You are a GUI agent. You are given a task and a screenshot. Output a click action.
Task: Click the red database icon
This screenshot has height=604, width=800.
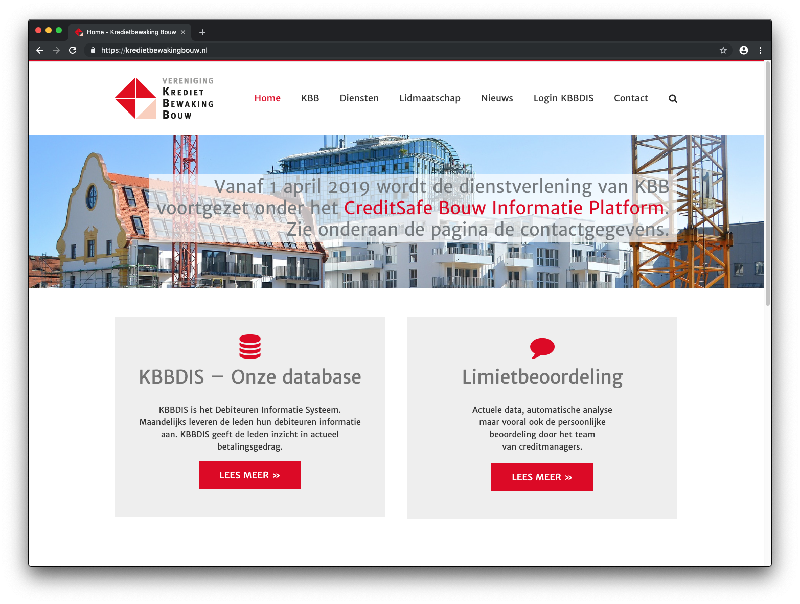[250, 347]
